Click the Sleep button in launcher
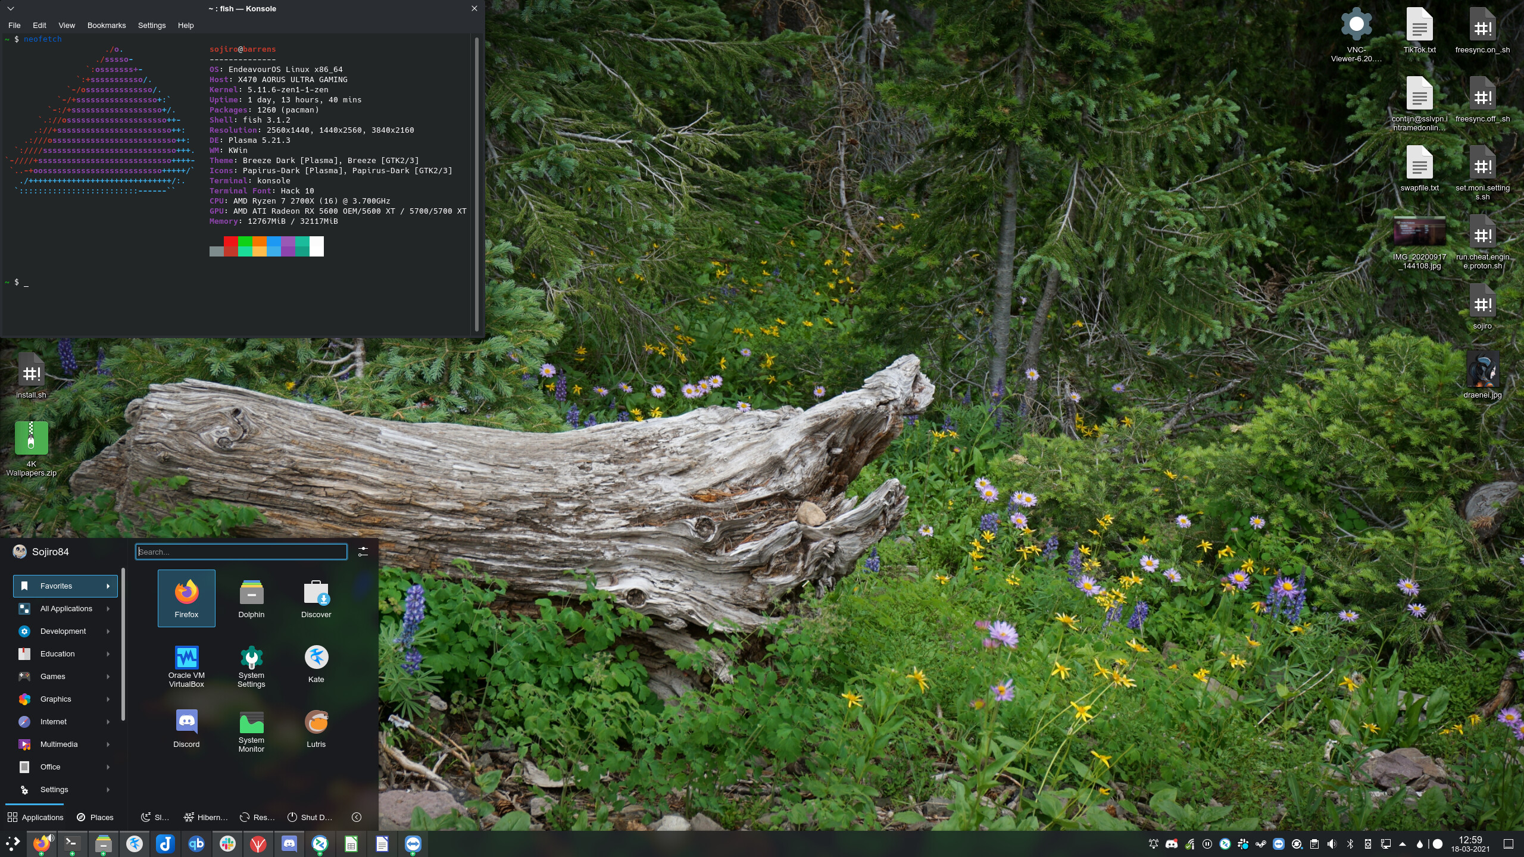Image resolution: width=1524 pixels, height=857 pixels. click(155, 817)
